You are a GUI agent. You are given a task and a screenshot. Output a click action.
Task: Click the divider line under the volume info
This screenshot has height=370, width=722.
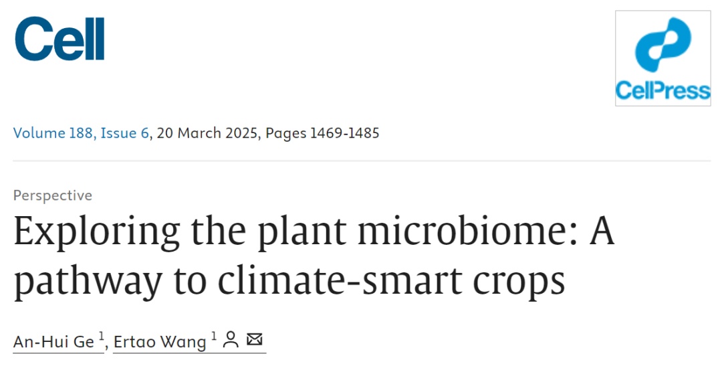point(361,161)
